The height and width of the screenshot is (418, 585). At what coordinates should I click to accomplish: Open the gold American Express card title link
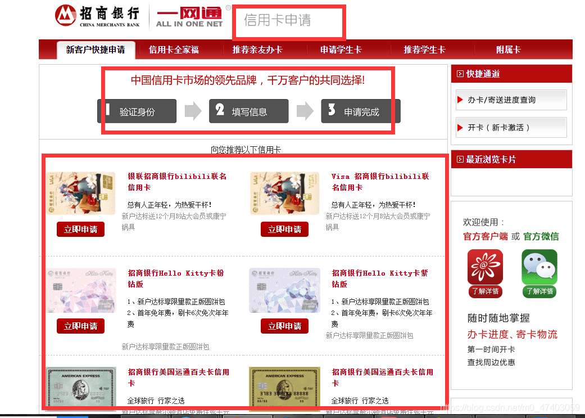[x=383, y=377]
